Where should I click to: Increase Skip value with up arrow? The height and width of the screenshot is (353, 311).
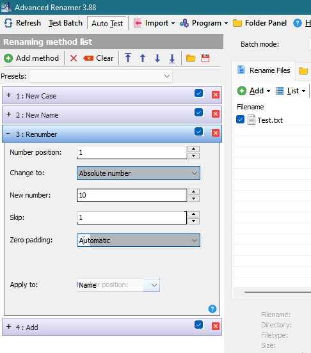pyautogui.click(x=193, y=214)
